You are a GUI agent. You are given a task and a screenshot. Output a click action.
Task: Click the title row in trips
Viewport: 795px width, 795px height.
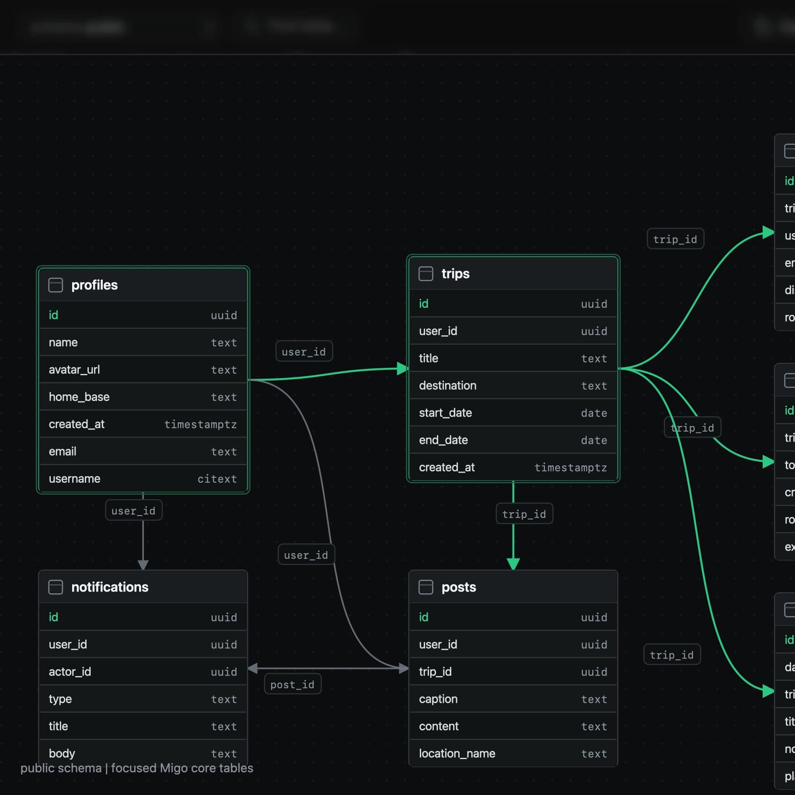click(513, 358)
